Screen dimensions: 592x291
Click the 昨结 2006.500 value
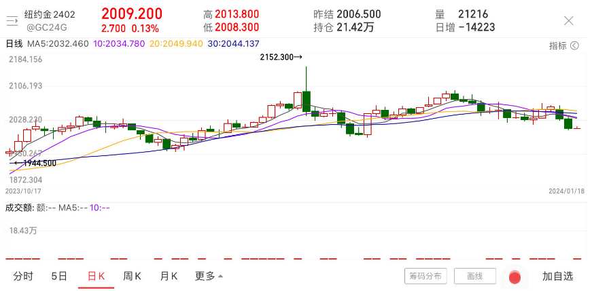[359, 14]
